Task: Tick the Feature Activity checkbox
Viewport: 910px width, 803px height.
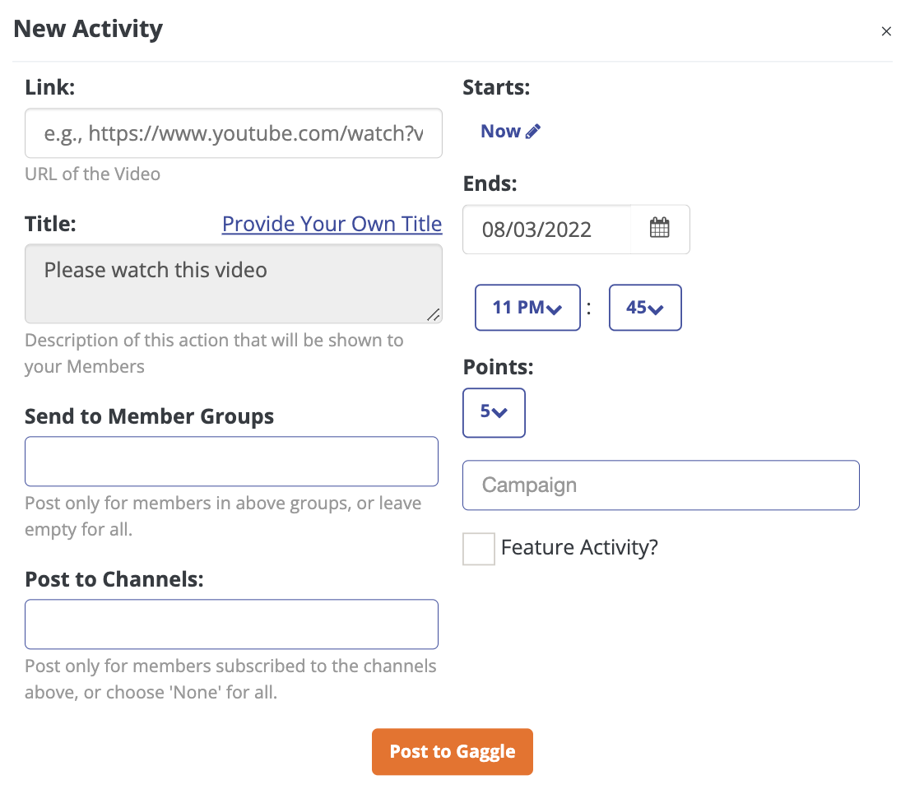Action: pyautogui.click(x=479, y=549)
